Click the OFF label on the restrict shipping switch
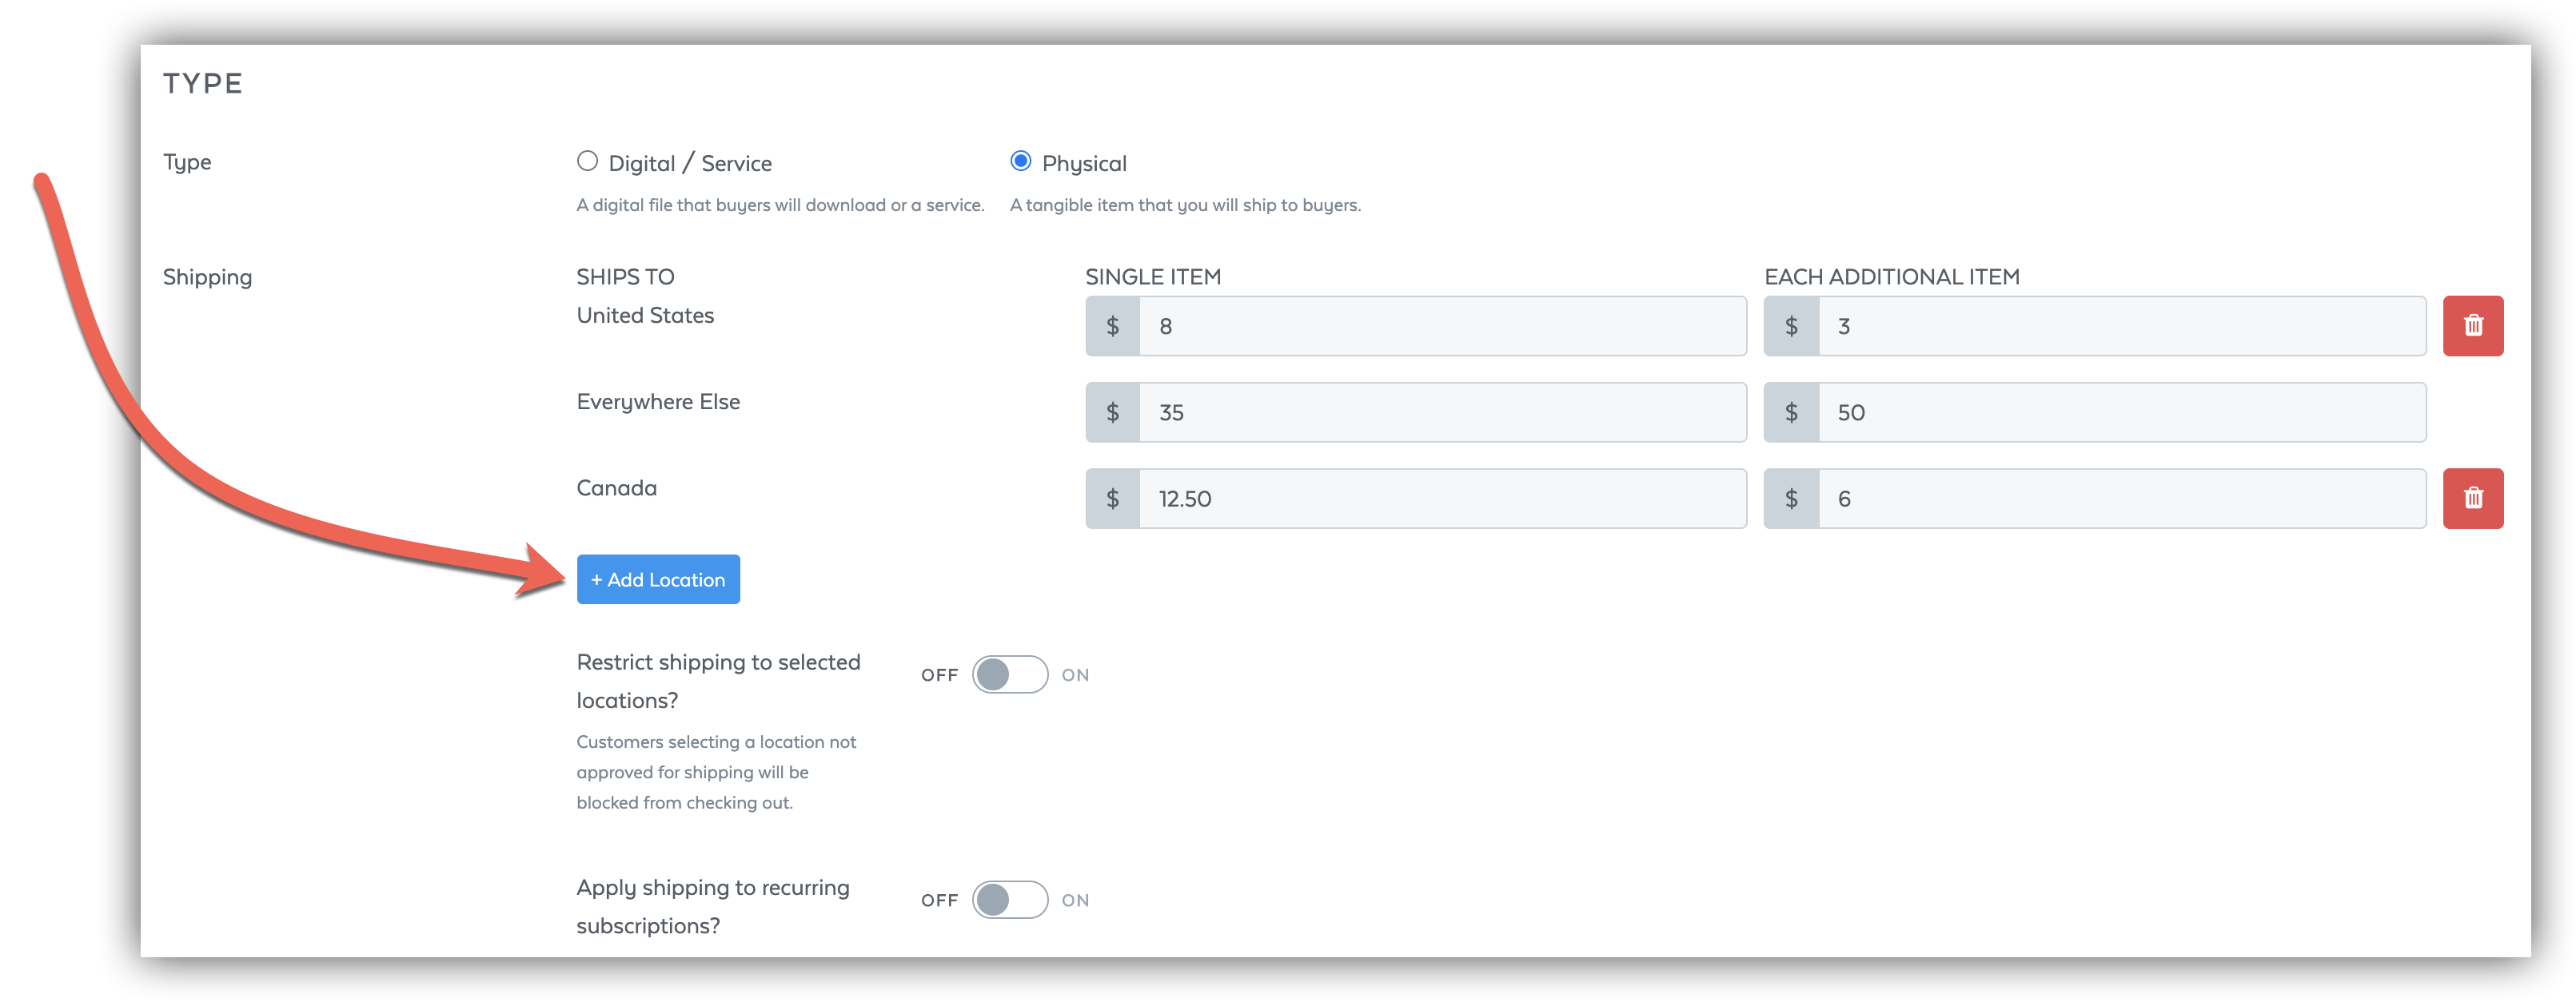 938,674
